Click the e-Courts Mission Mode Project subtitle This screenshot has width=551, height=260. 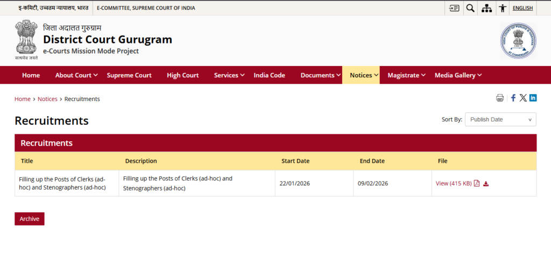pos(91,51)
